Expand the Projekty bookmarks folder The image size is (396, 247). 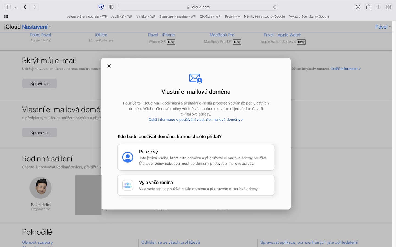point(232,16)
